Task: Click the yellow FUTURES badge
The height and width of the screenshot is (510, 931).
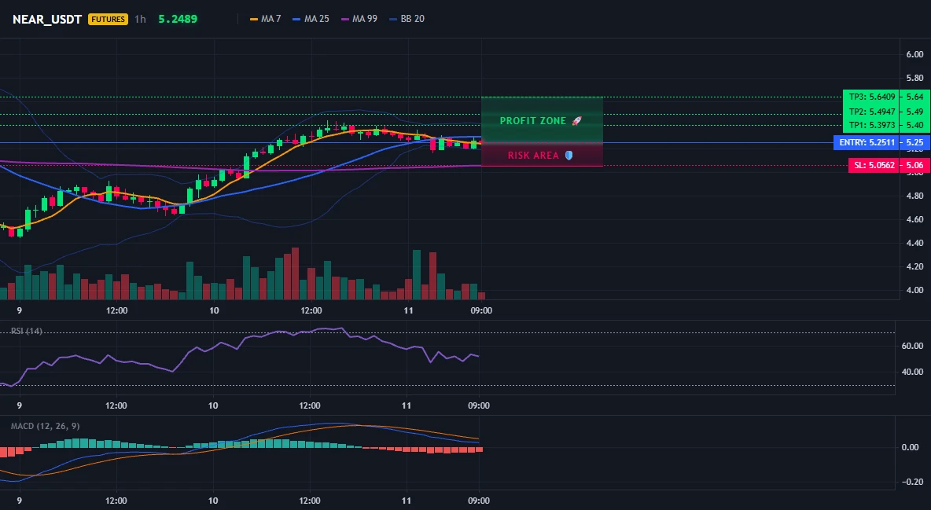Action: coord(108,19)
